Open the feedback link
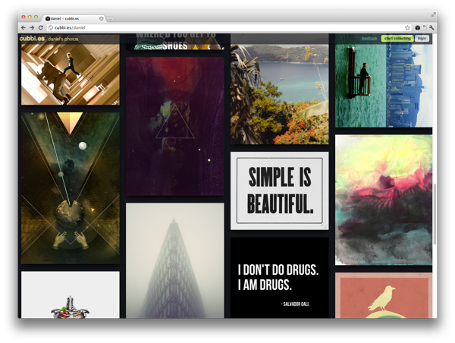Image resolution: width=455 pixels, height=343 pixels. click(x=369, y=38)
